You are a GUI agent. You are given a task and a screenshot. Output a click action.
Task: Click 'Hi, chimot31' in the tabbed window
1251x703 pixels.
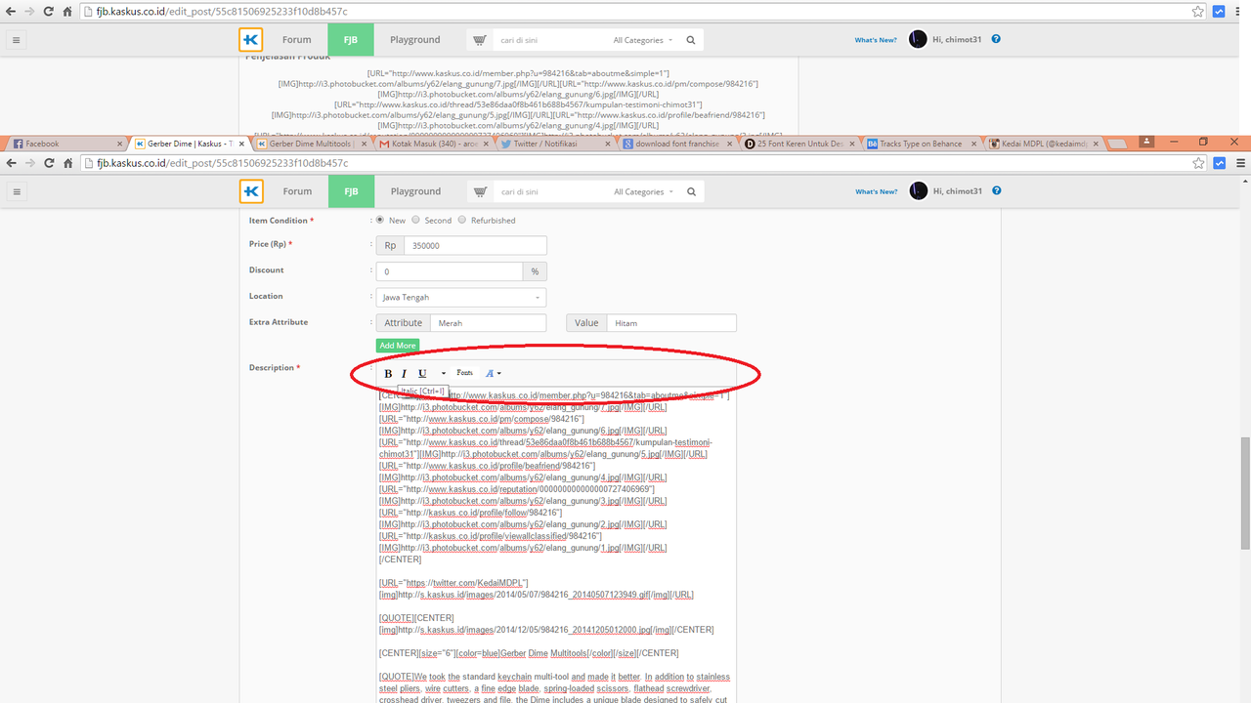click(x=957, y=192)
